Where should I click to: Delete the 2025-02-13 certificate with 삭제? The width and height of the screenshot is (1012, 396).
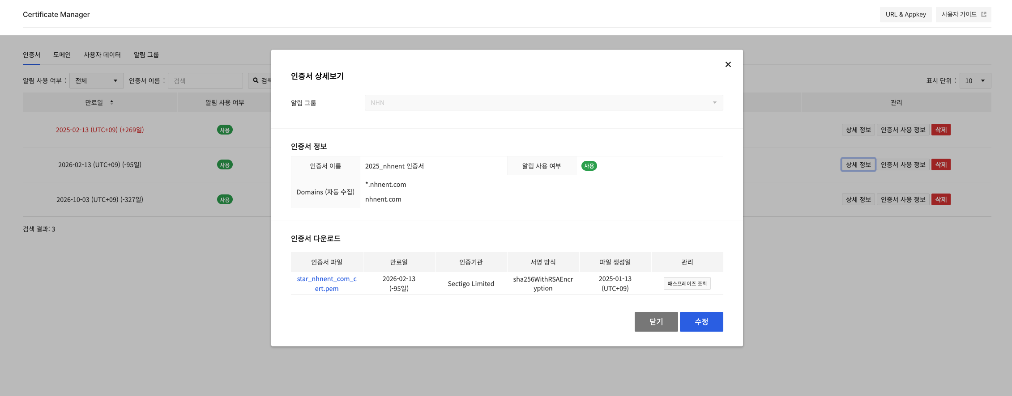click(940, 130)
